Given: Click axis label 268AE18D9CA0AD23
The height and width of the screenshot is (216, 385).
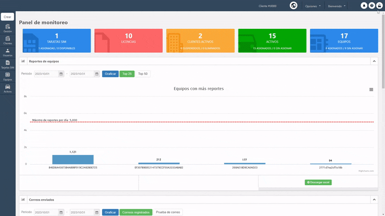Looking at the screenshot, I should pyautogui.click(x=245, y=168).
